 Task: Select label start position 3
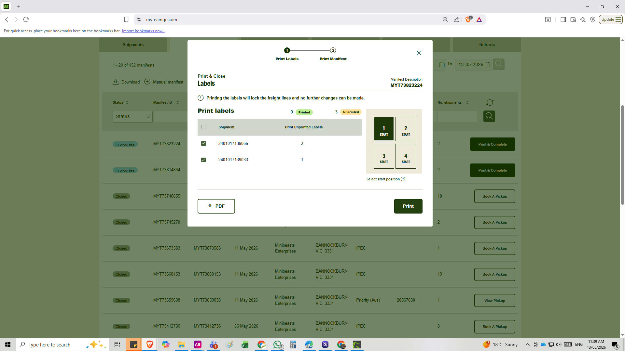pyautogui.click(x=384, y=156)
